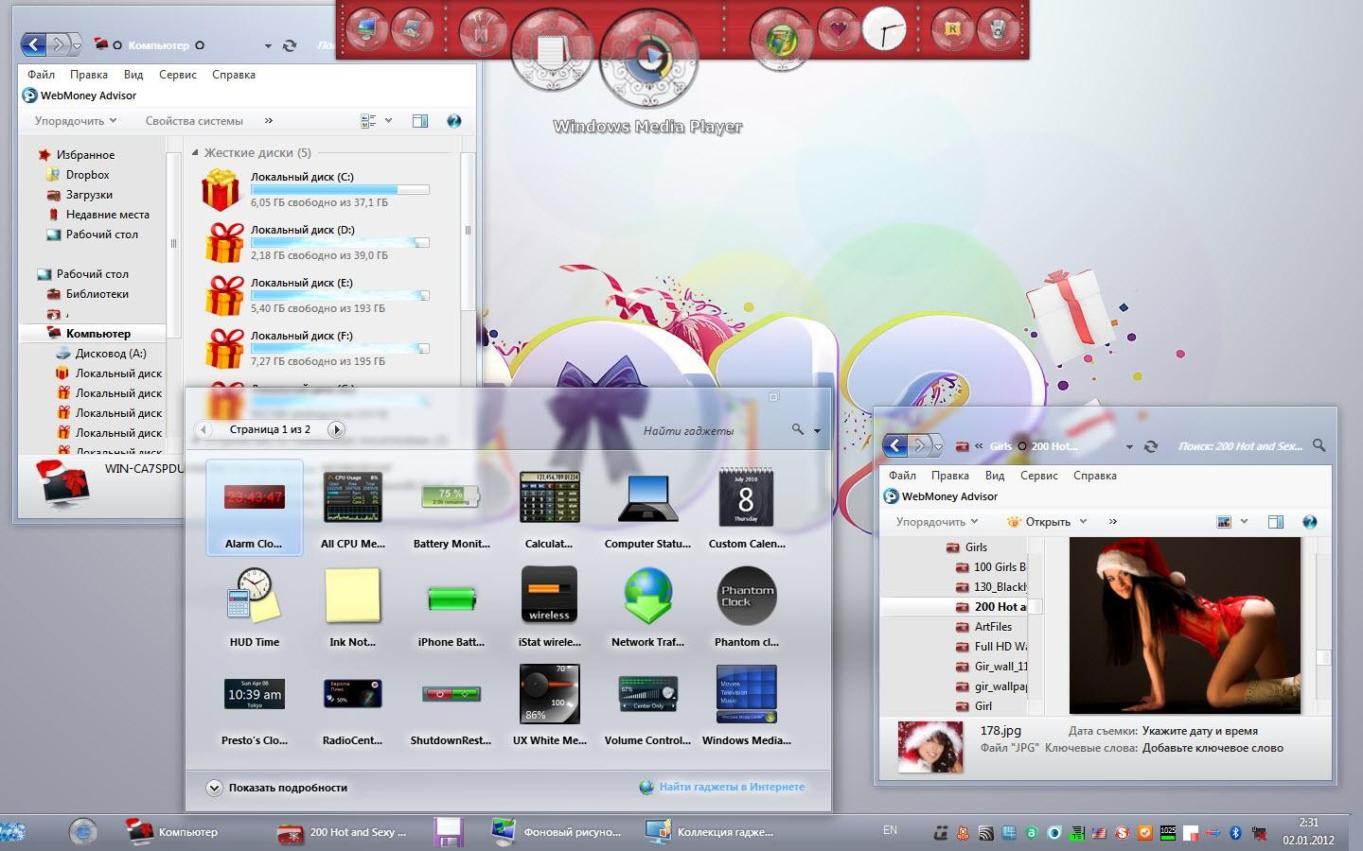Screen dimensions: 1363x851
Task: Choose the Network Traffic gadget
Action: (x=647, y=606)
